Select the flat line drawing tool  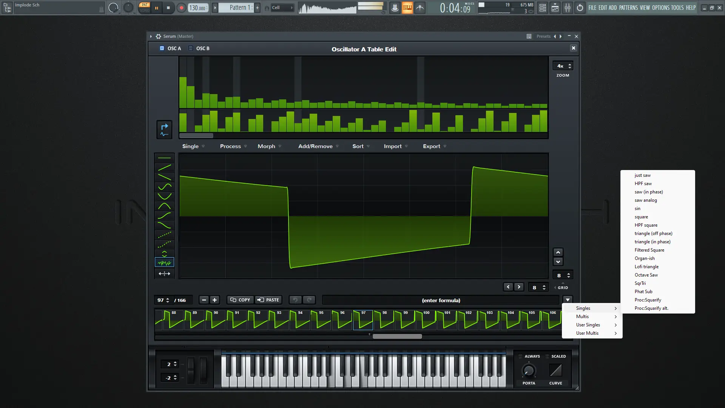(x=164, y=158)
